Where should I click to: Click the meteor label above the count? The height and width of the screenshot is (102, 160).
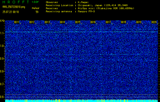pos(36,8)
